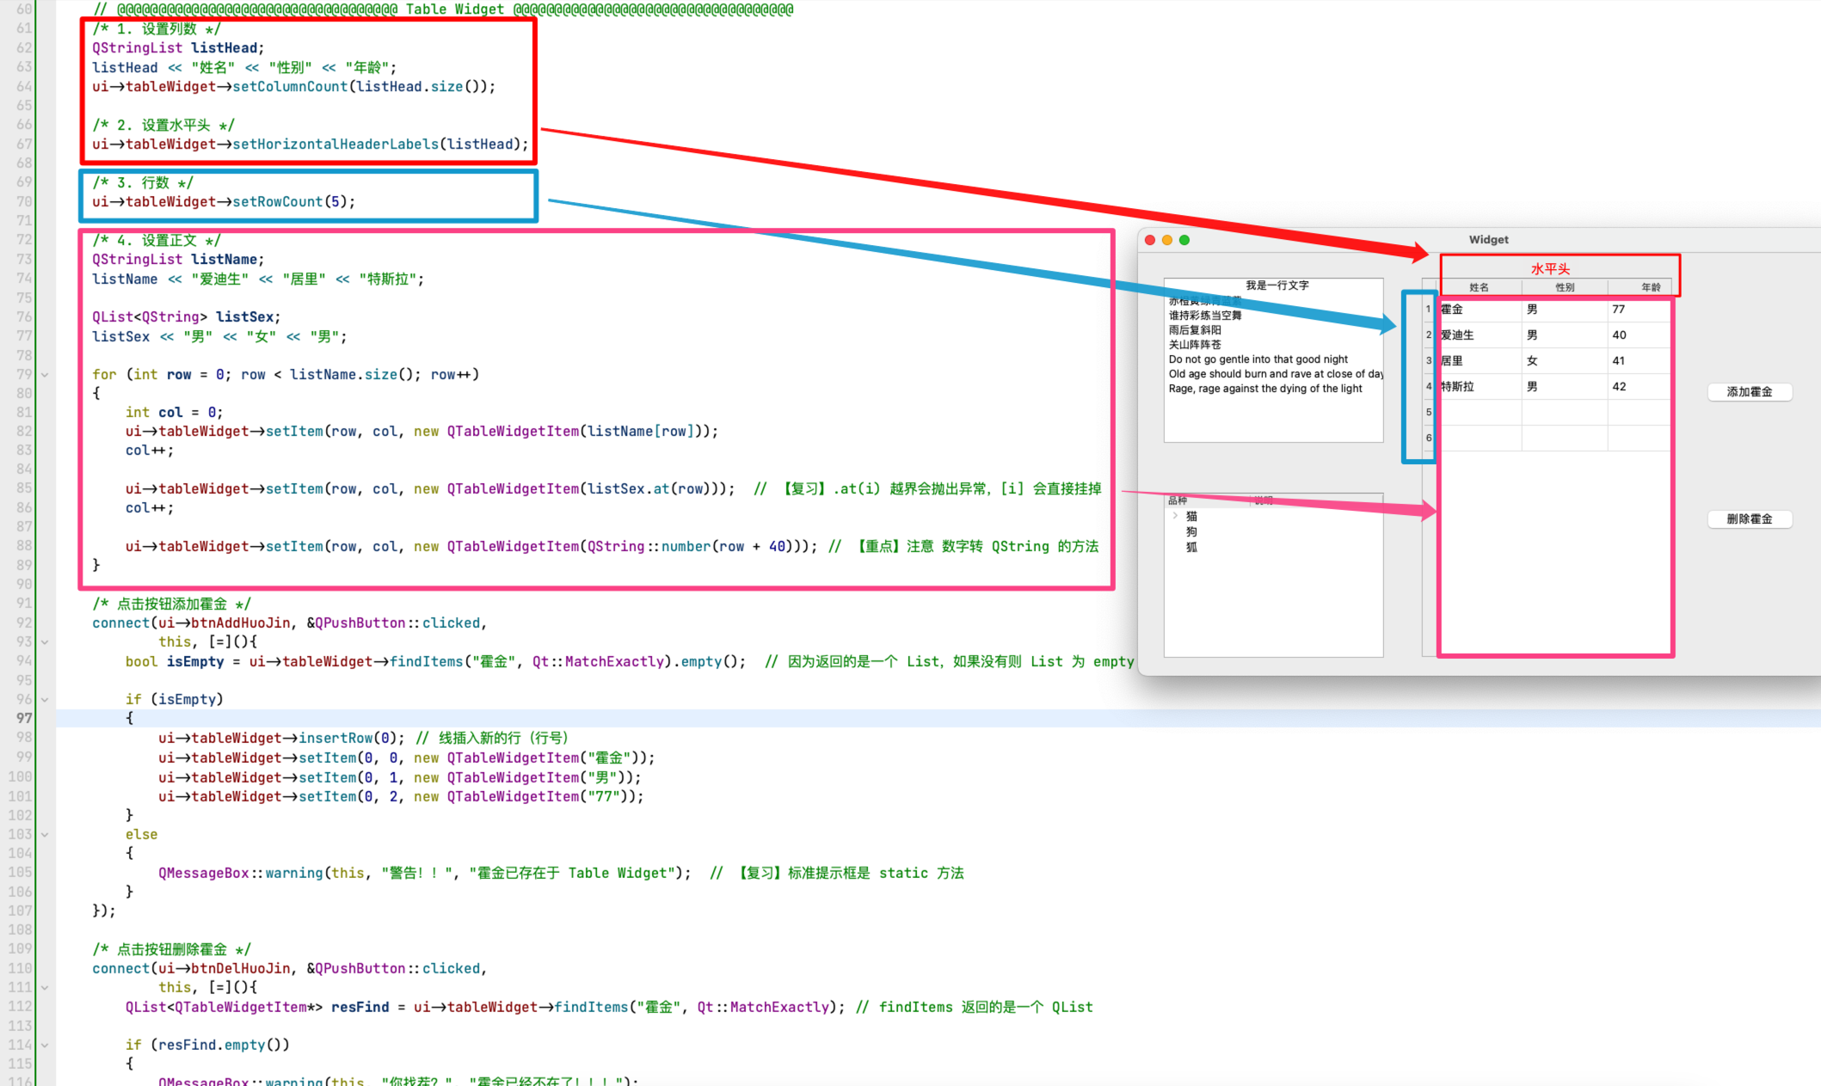Click the green zoom button of Widget window
This screenshot has width=1821, height=1086.
pyautogui.click(x=1184, y=240)
